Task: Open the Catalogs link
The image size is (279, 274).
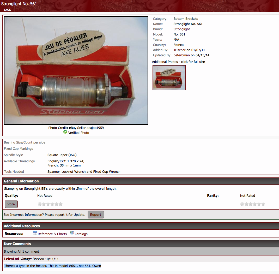Action: [x=81, y=234]
